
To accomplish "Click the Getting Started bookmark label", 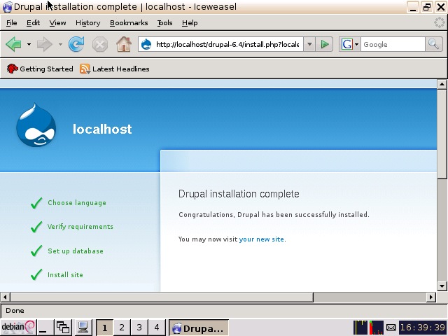I will [46, 69].
